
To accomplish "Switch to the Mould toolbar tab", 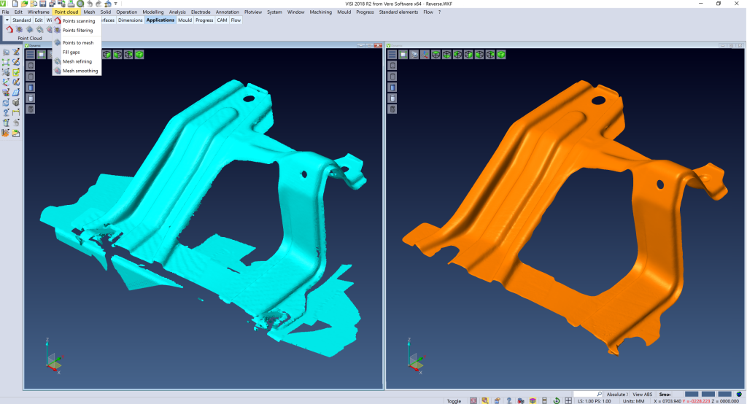I will click(185, 20).
